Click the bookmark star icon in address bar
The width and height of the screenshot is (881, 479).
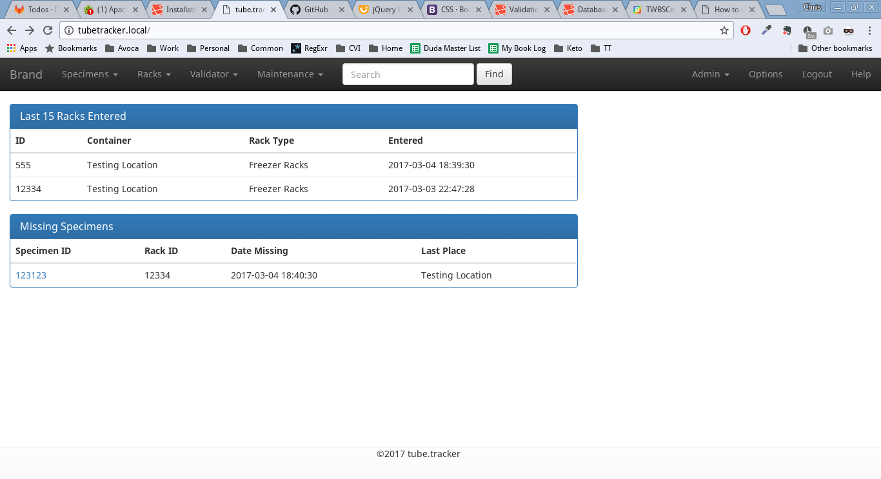724,30
